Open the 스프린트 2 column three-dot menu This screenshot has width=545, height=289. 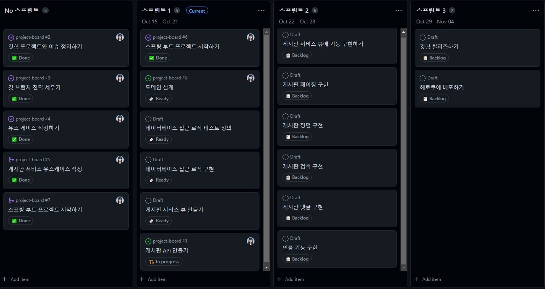(399, 11)
